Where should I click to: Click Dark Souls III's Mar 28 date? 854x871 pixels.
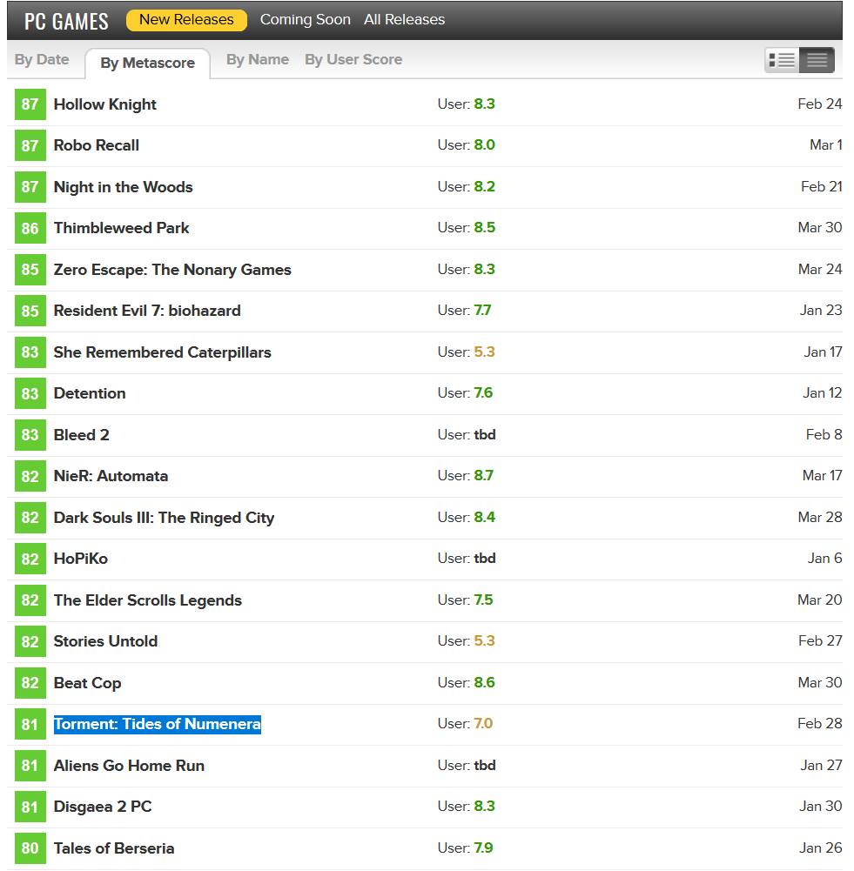tap(820, 519)
